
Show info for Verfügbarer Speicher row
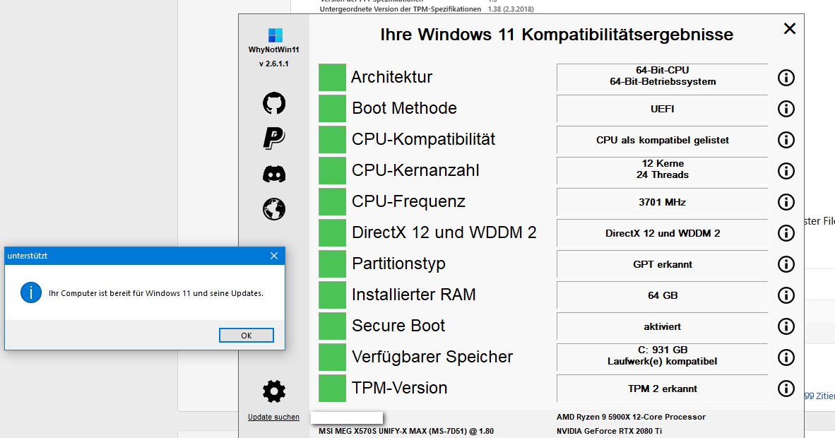click(786, 357)
